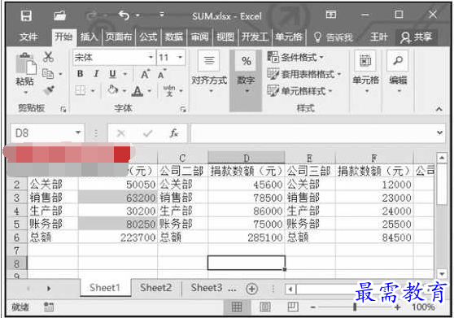Click cell with value 223700

(x=118, y=237)
